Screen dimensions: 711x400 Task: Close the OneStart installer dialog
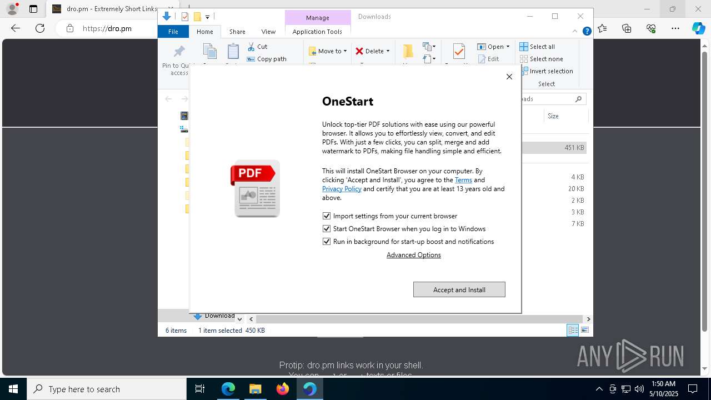click(509, 77)
